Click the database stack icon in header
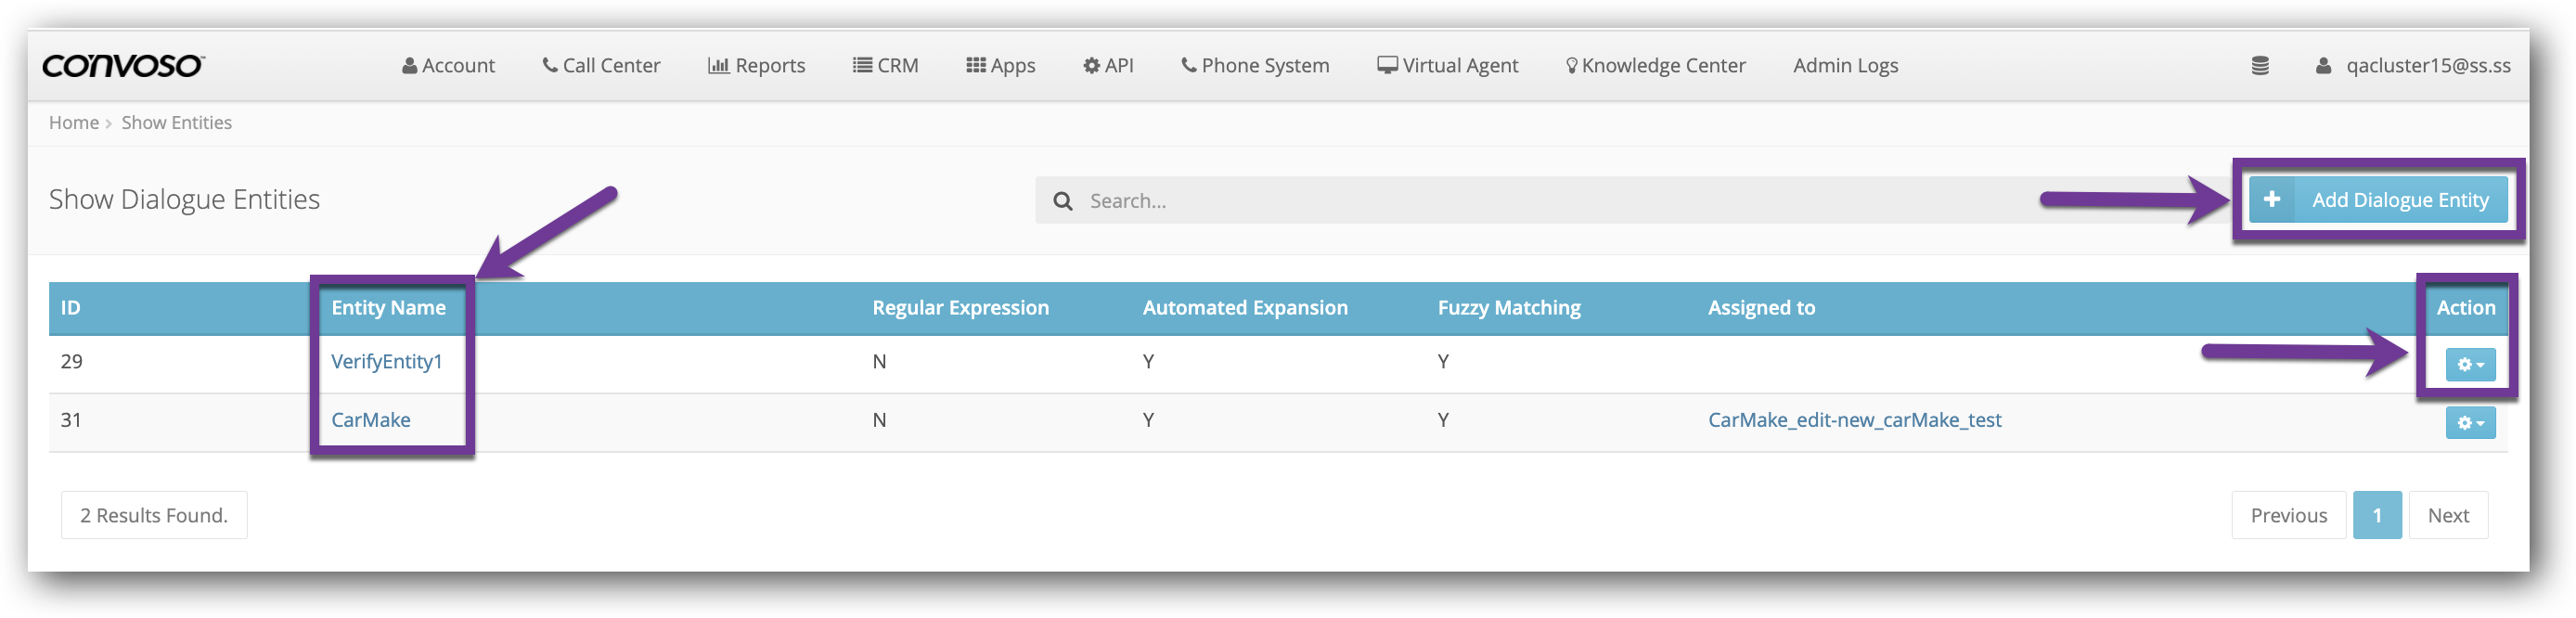Viewport: 2576px width, 618px height. tap(2259, 66)
